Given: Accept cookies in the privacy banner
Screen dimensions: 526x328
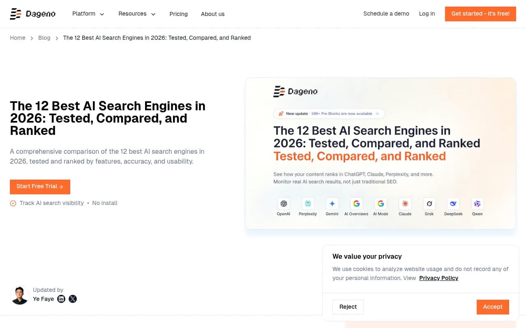Looking at the screenshot, I should point(493,307).
